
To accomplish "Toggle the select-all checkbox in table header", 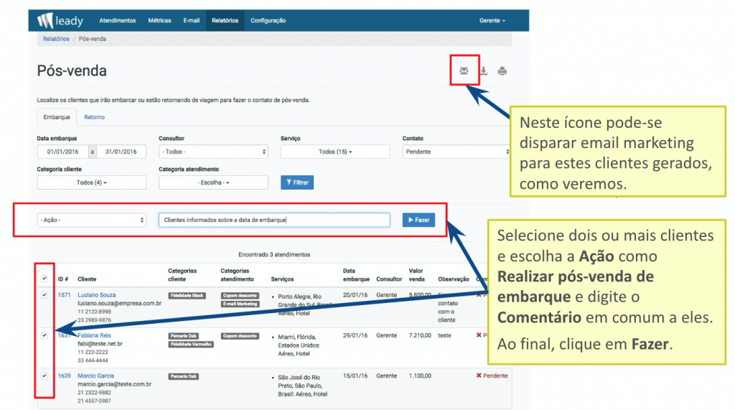I will [x=45, y=278].
